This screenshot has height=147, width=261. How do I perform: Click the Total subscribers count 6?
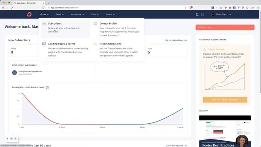(x=148, y=52)
